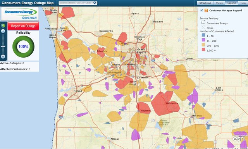Click the Allegan city label
248x149 pixels.
pos(115,139)
